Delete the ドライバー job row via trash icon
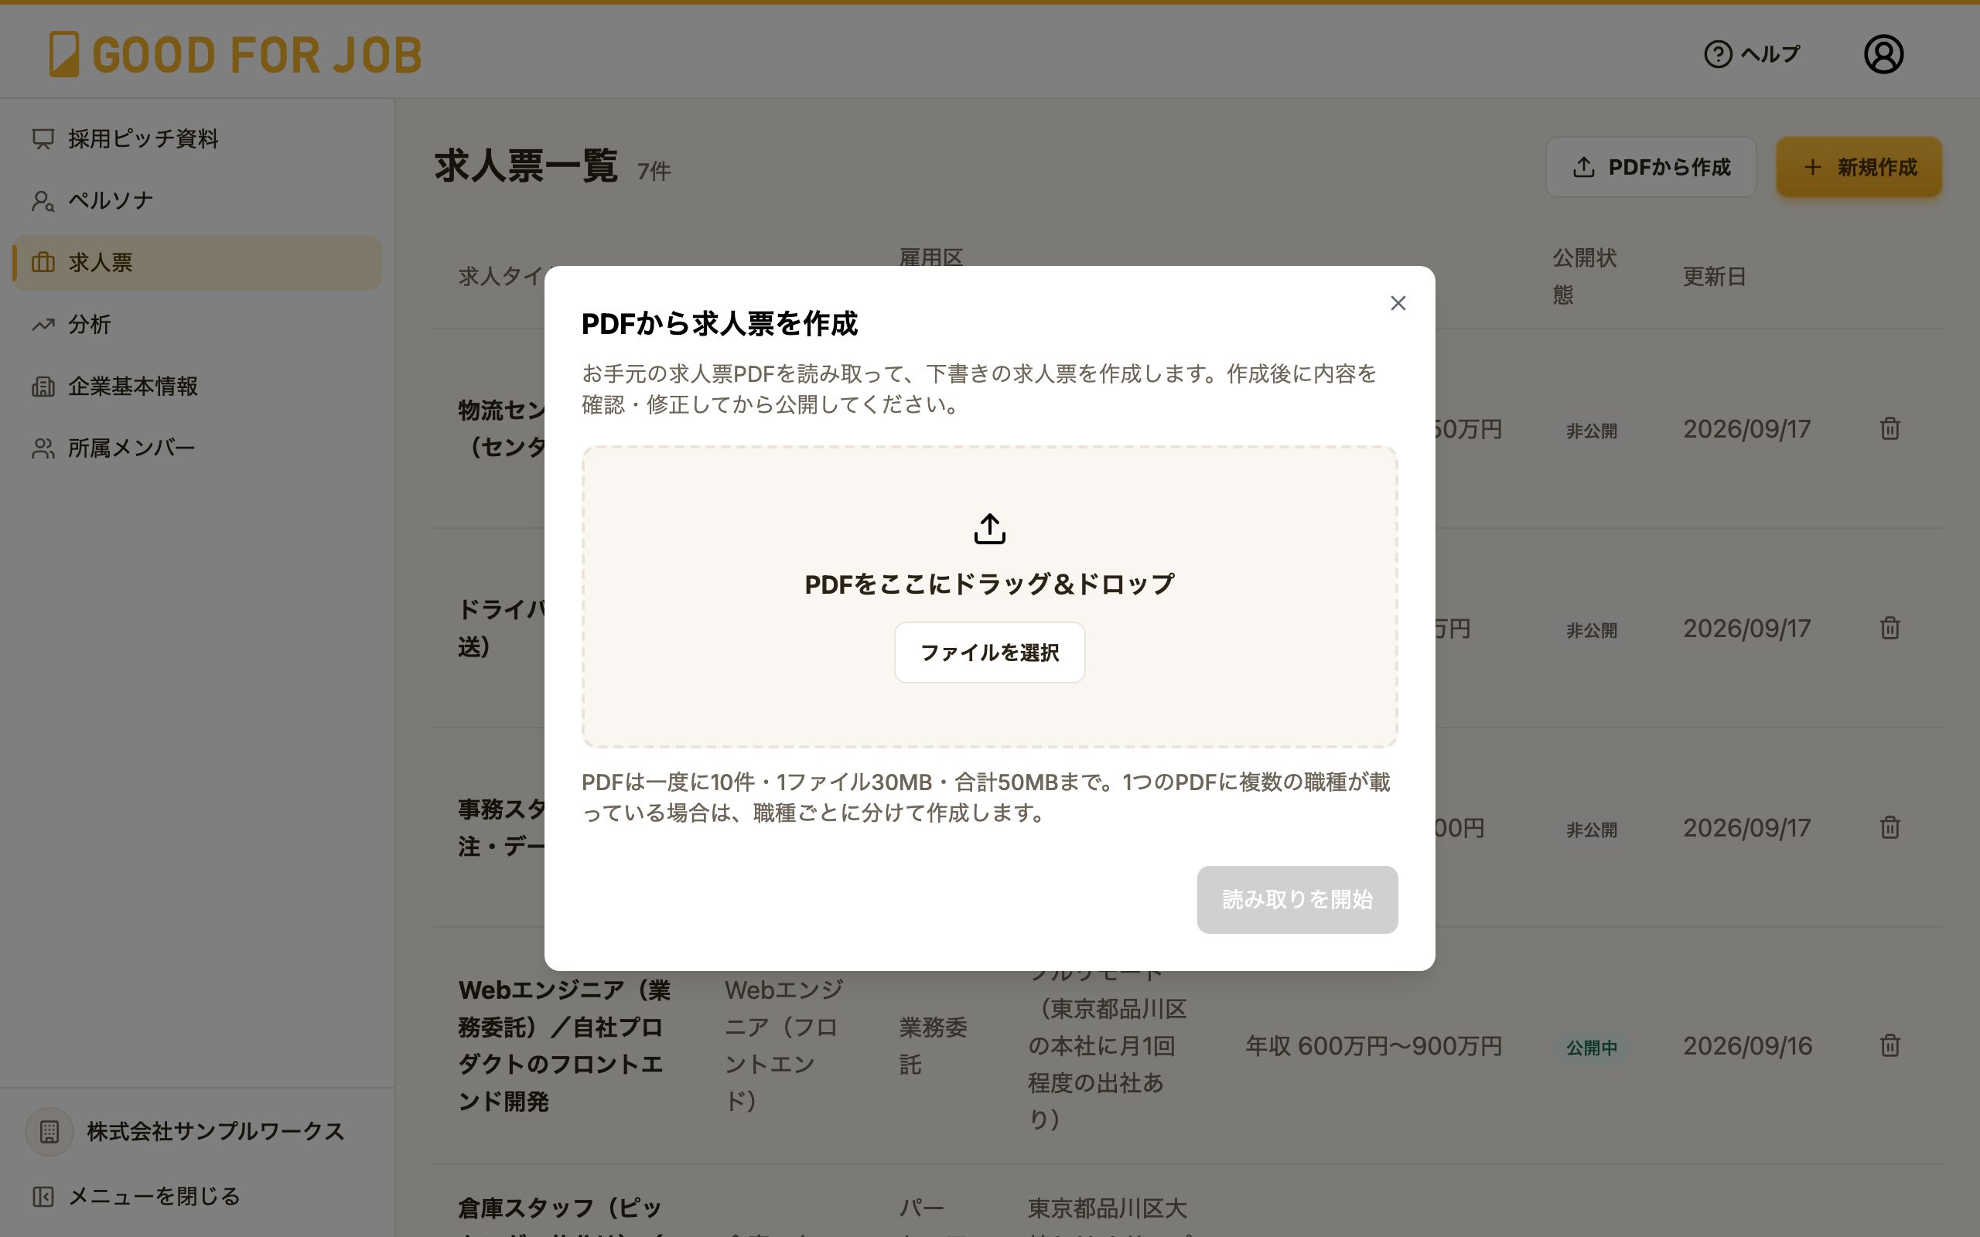 tap(1890, 629)
